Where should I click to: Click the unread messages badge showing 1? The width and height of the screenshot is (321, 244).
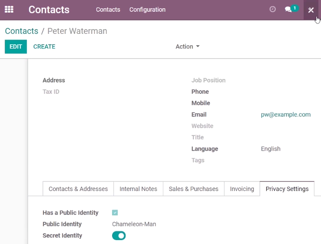click(295, 8)
